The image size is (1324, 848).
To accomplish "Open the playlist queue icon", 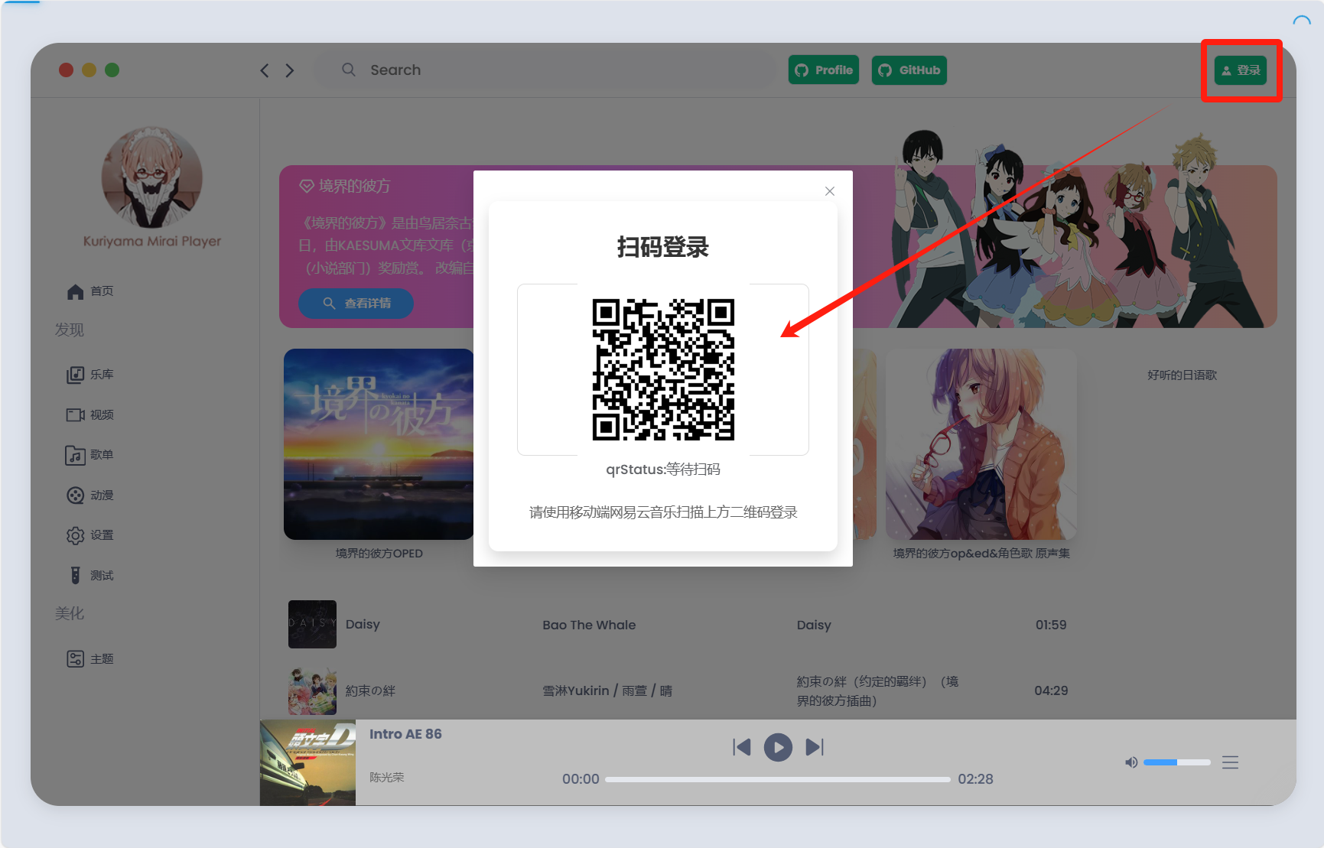I will pyautogui.click(x=1230, y=762).
